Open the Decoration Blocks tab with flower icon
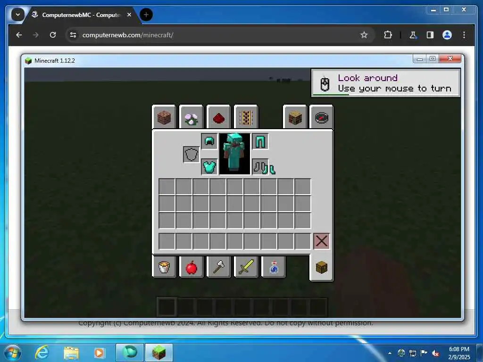Image resolution: width=483 pixels, height=362 pixels. coord(191,117)
